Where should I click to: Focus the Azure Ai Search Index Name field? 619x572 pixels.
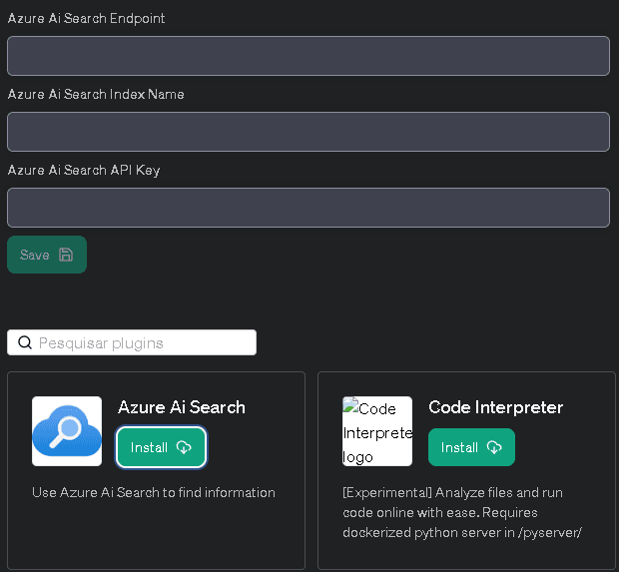pyautogui.click(x=309, y=132)
